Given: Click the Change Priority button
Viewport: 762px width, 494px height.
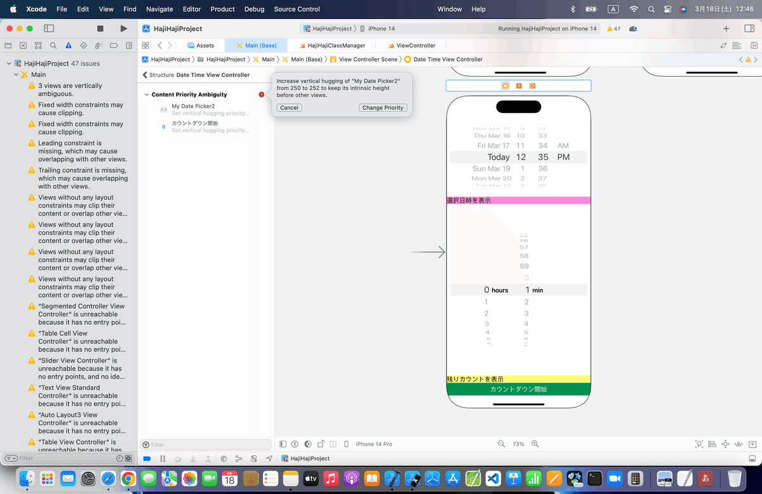Looking at the screenshot, I should (x=382, y=108).
